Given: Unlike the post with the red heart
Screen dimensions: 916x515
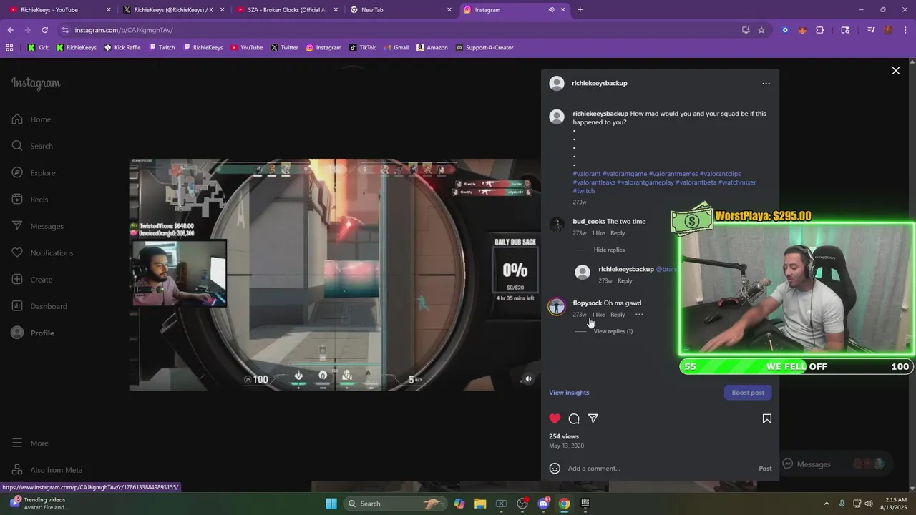Looking at the screenshot, I should pos(555,418).
